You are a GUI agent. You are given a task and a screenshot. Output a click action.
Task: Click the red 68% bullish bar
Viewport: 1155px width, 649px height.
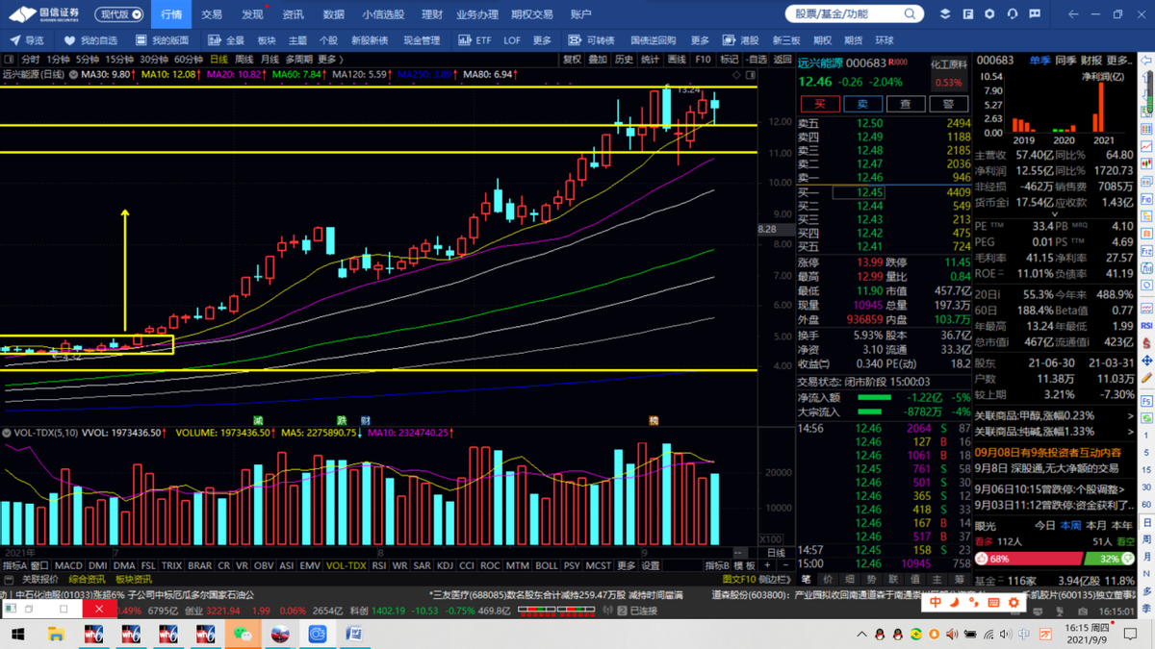pyautogui.click(x=1030, y=559)
